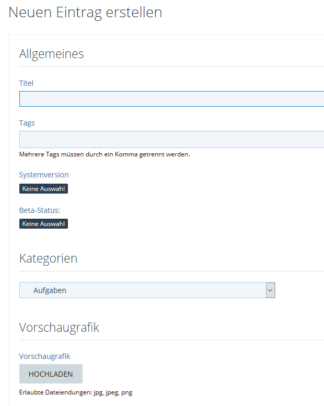Click the divider line below Allgemeines
The height and width of the screenshot is (406, 324).
click(x=171, y=67)
